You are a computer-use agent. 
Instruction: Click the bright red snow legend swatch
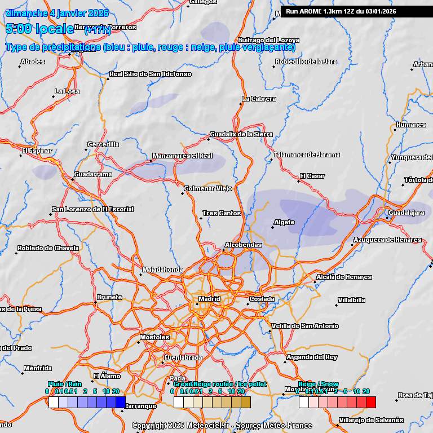pyautogui.click(x=370, y=402)
